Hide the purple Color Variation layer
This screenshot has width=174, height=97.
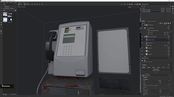(x=142, y=43)
